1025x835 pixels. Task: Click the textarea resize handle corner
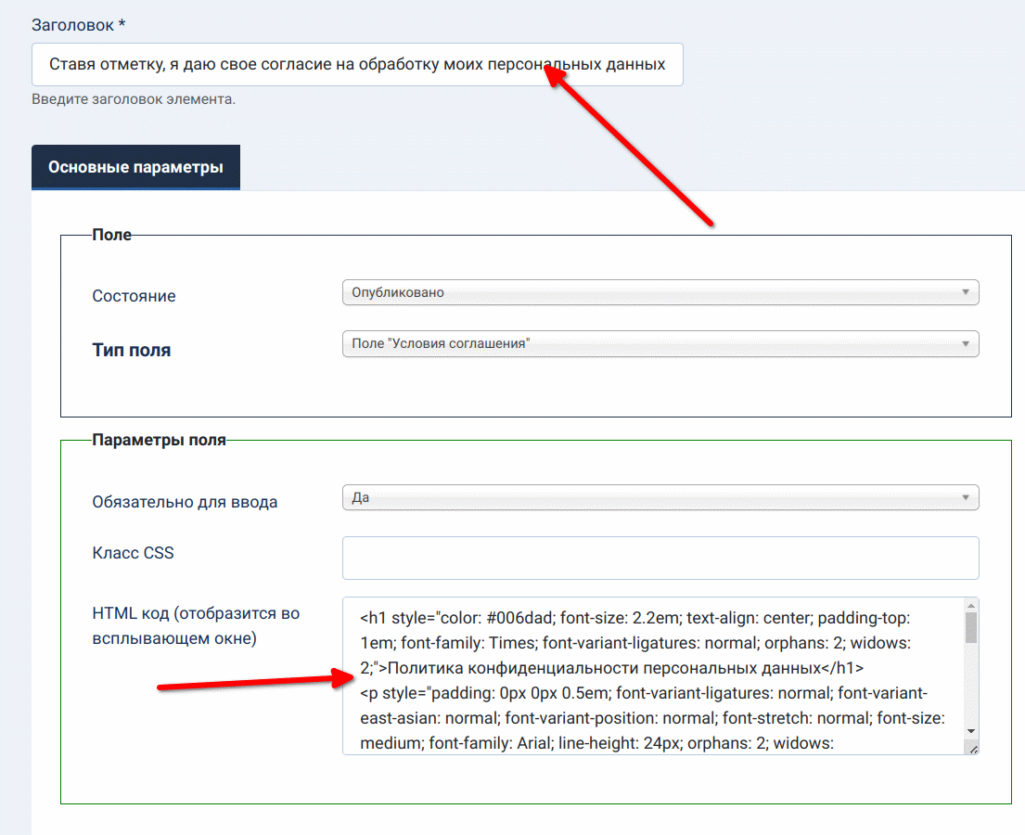point(971,749)
